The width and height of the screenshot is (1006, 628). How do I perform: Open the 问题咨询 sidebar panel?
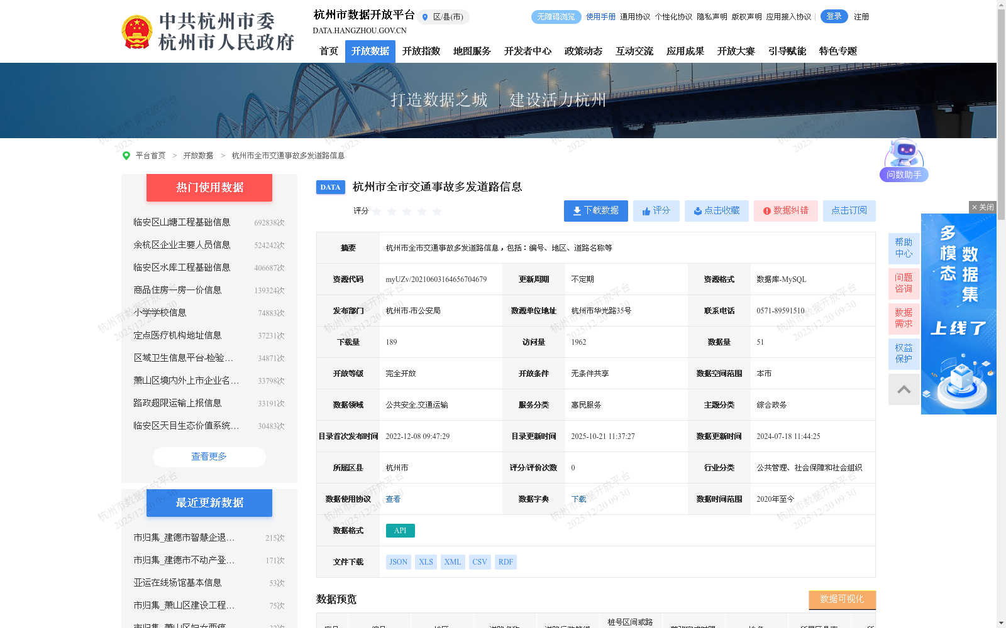904,283
